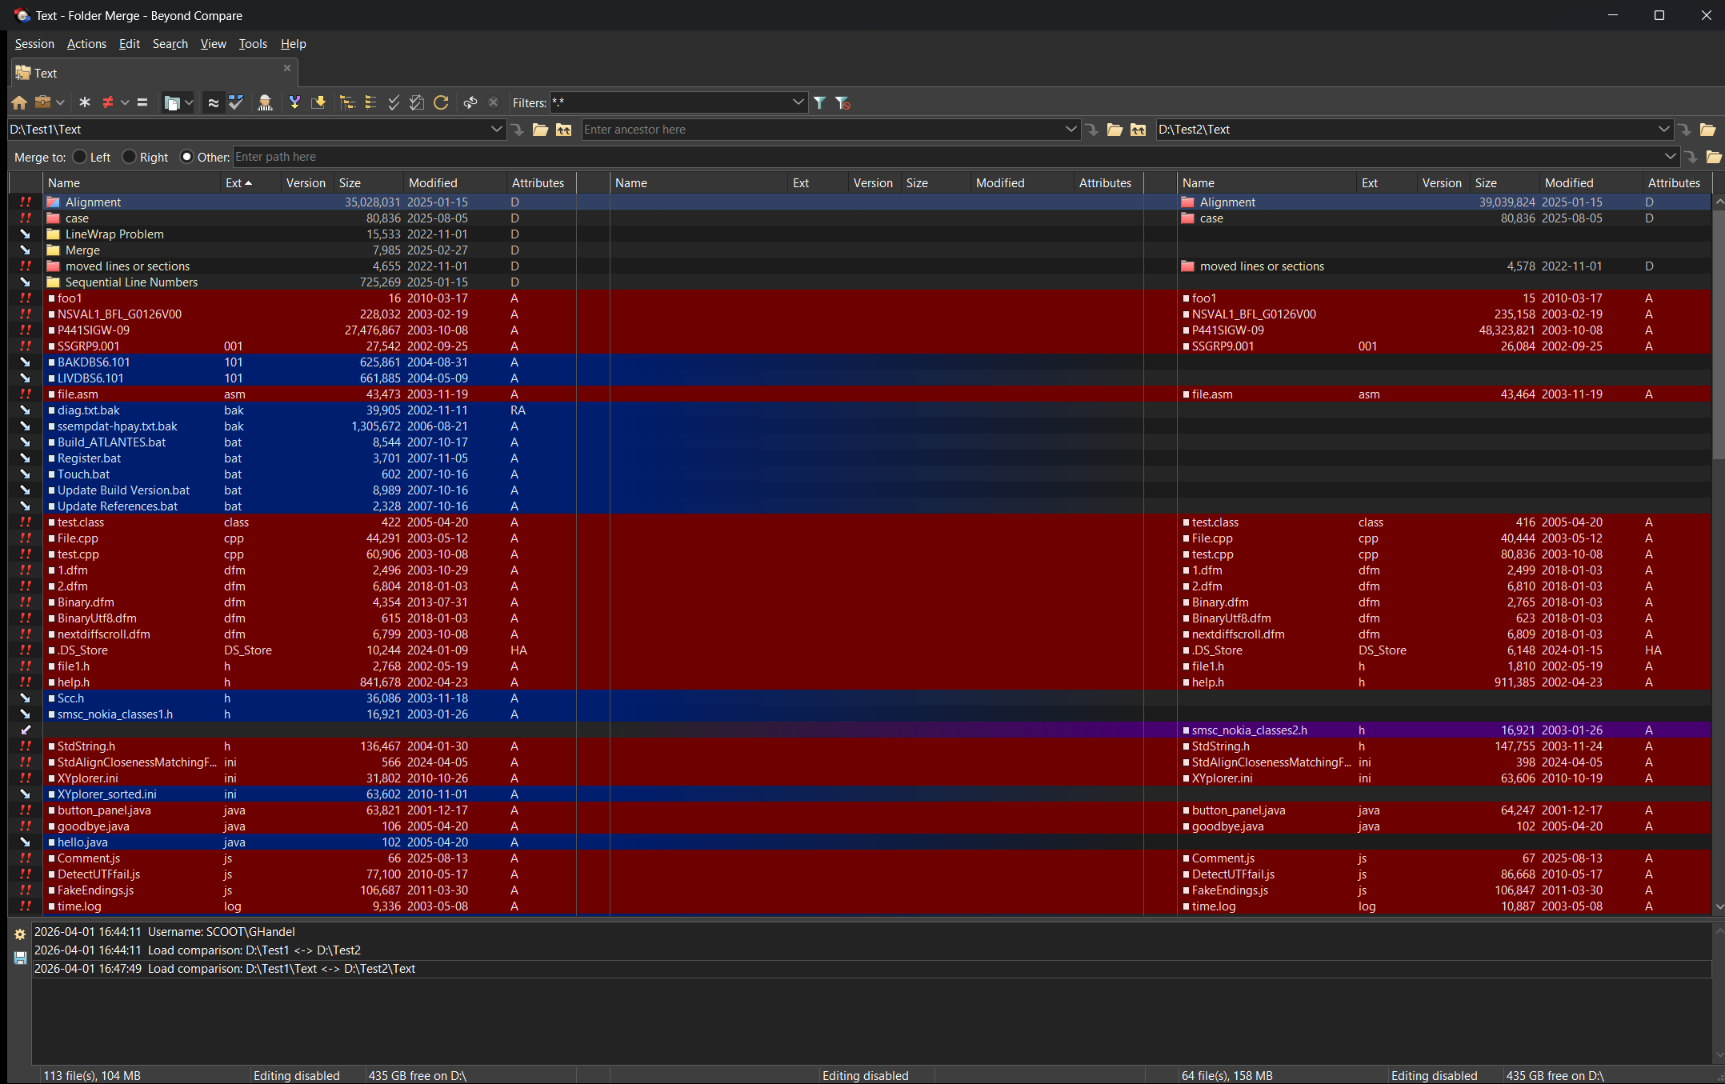The width and height of the screenshot is (1725, 1084).
Task: Click the log options gear icon
Action: (x=20, y=934)
